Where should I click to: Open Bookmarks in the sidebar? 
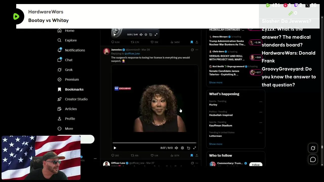(x=70, y=89)
